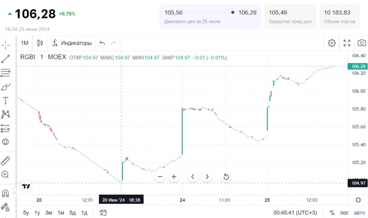The height and width of the screenshot is (218, 368).
Task: Choose the brush drawing tool
Action: [x=6, y=87]
